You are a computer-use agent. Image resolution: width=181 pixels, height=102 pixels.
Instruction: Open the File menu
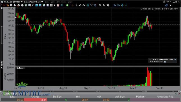(47, 2)
